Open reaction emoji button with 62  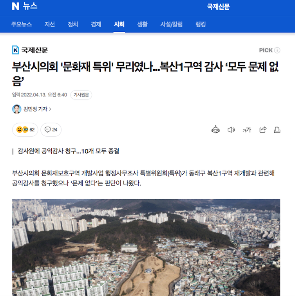25,130
